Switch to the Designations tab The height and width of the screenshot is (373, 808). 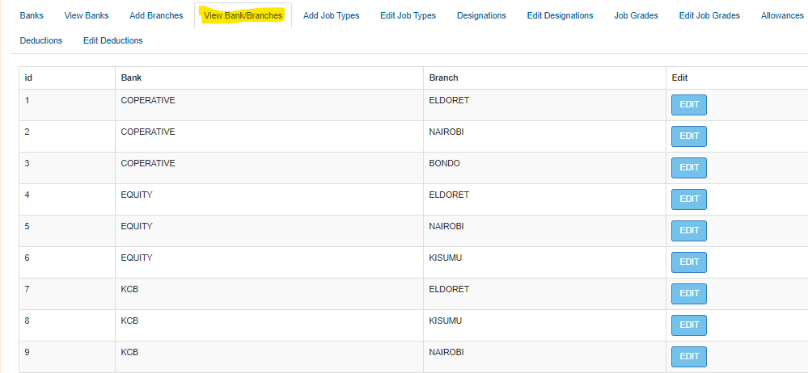point(481,15)
